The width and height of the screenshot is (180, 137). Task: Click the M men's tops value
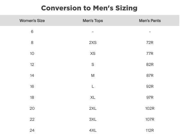coord(93,76)
